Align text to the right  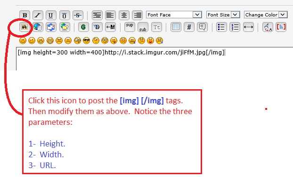[138, 15]
